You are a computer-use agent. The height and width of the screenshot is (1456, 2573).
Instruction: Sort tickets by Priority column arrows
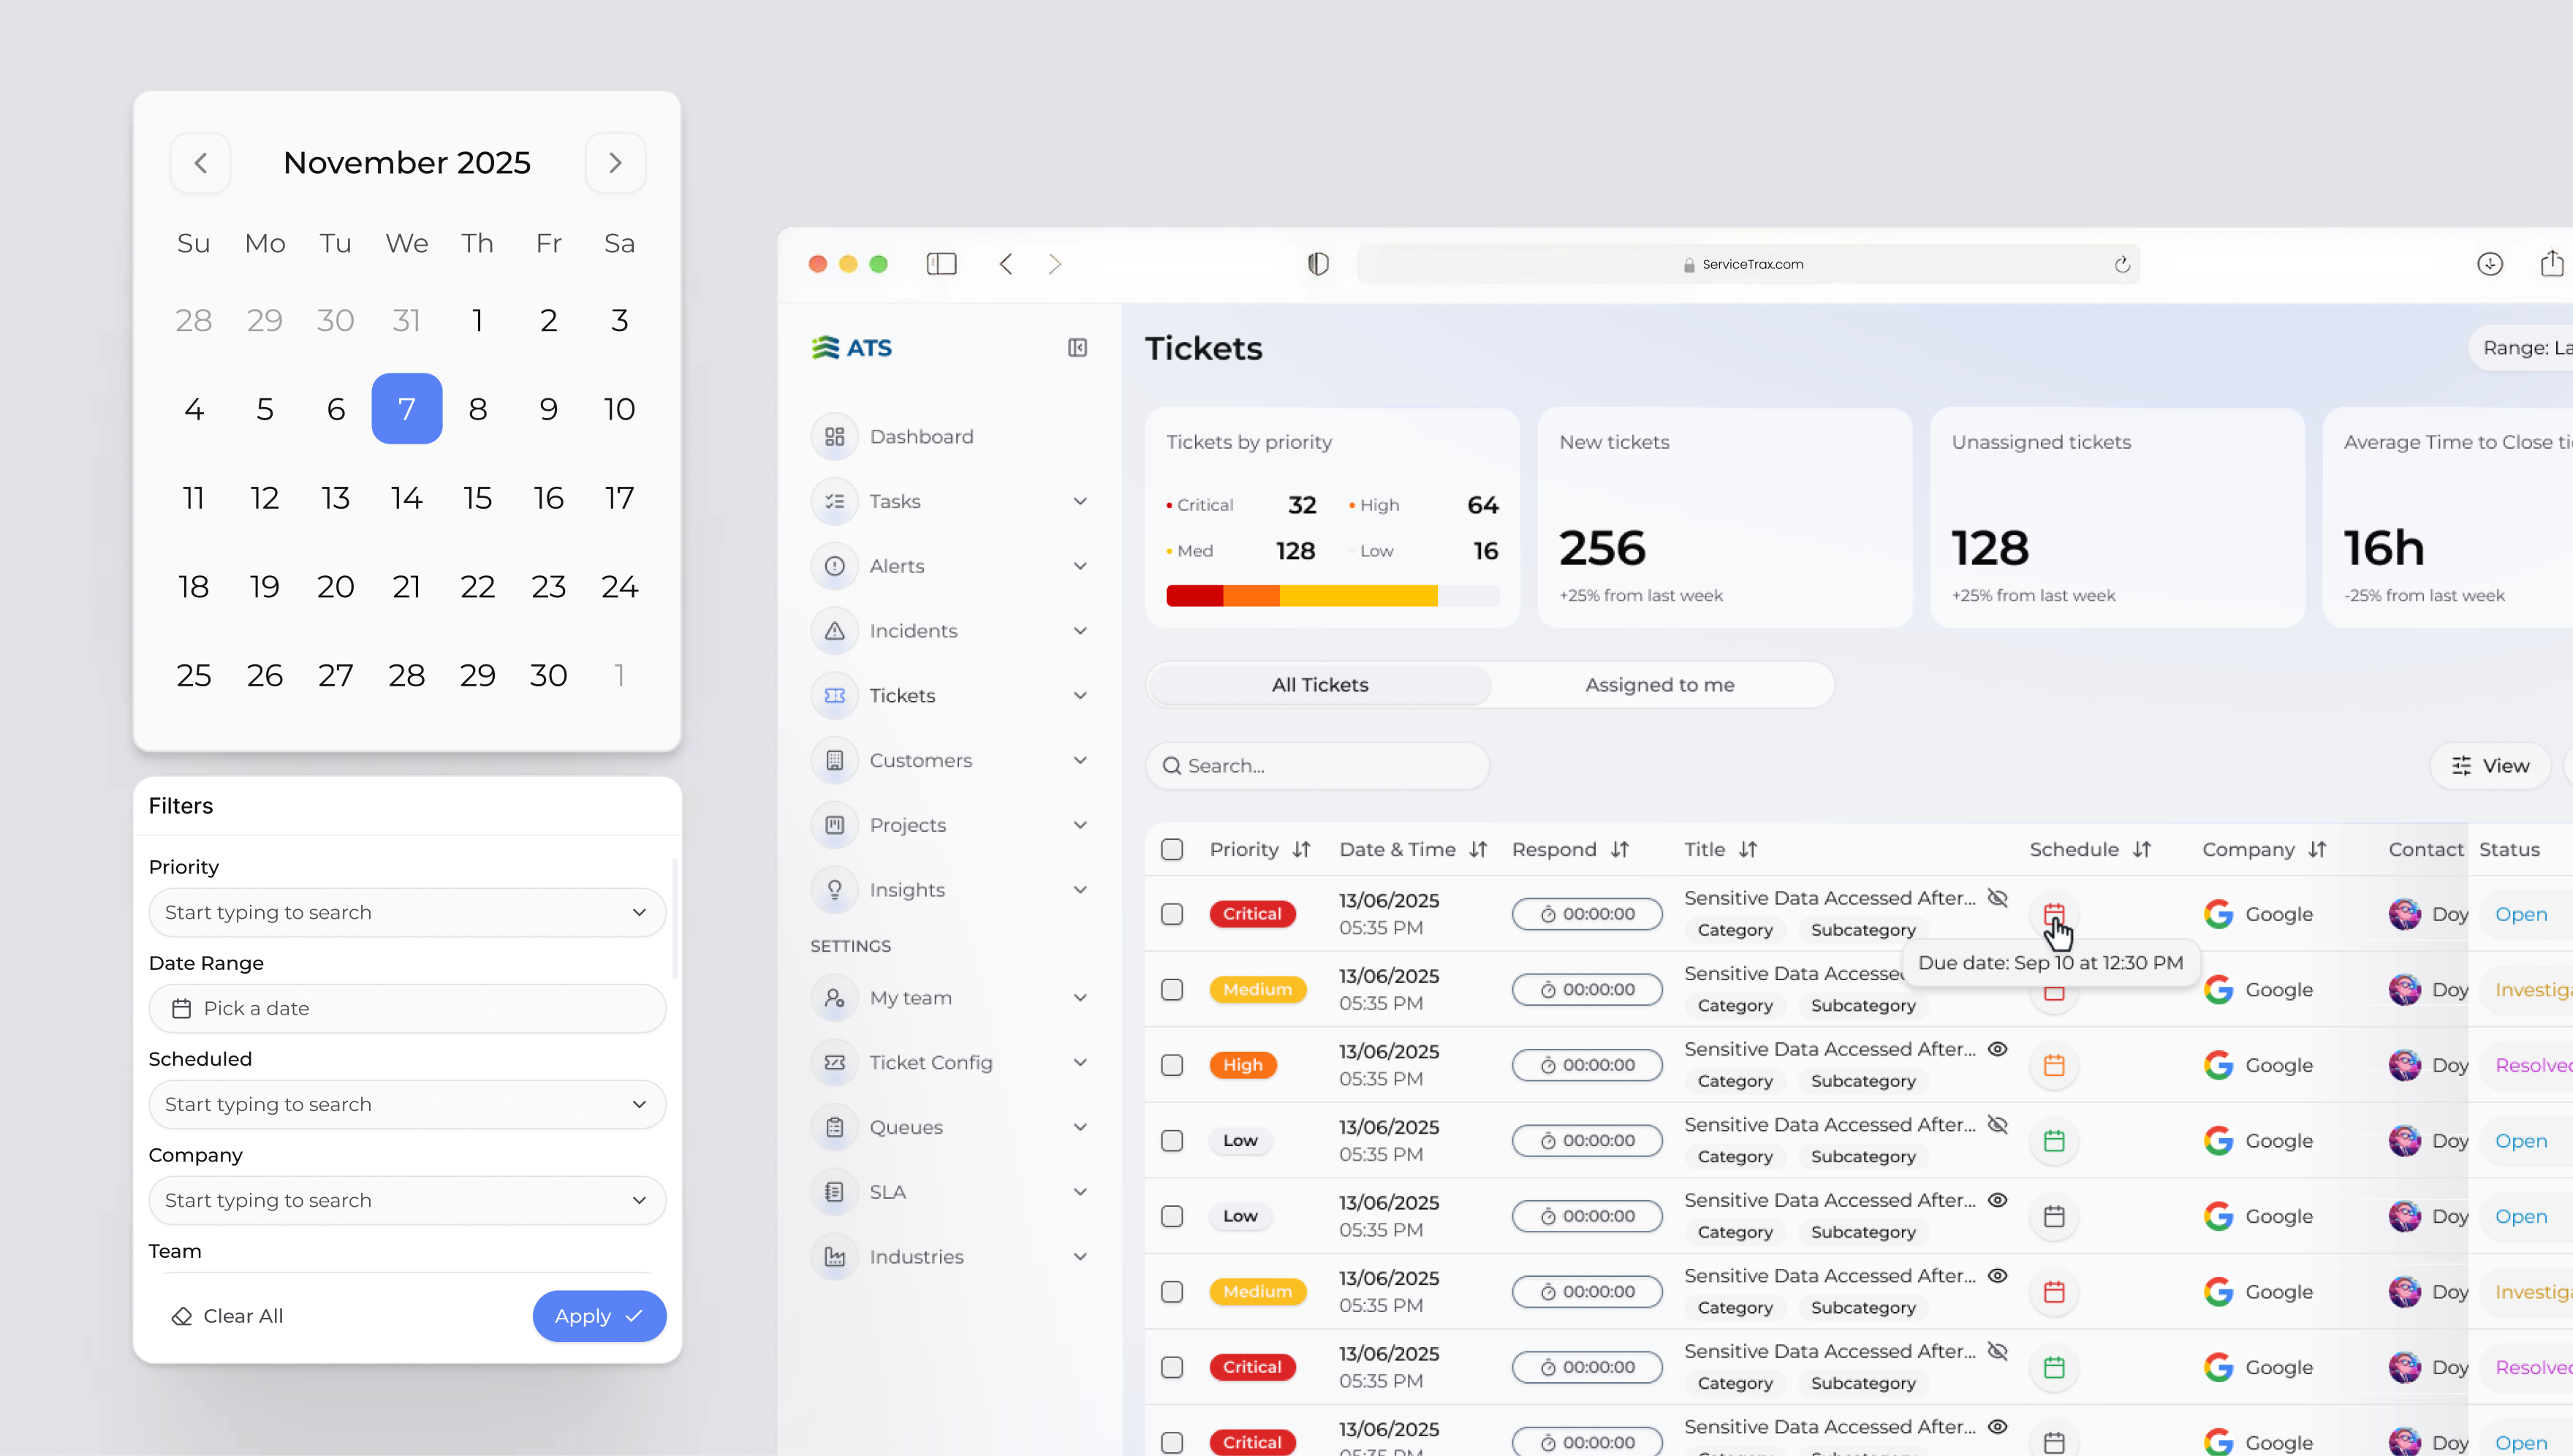click(1301, 850)
